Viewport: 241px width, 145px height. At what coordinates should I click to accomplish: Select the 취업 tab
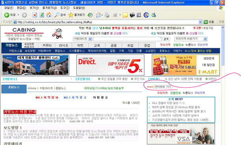(x=130, y=45)
